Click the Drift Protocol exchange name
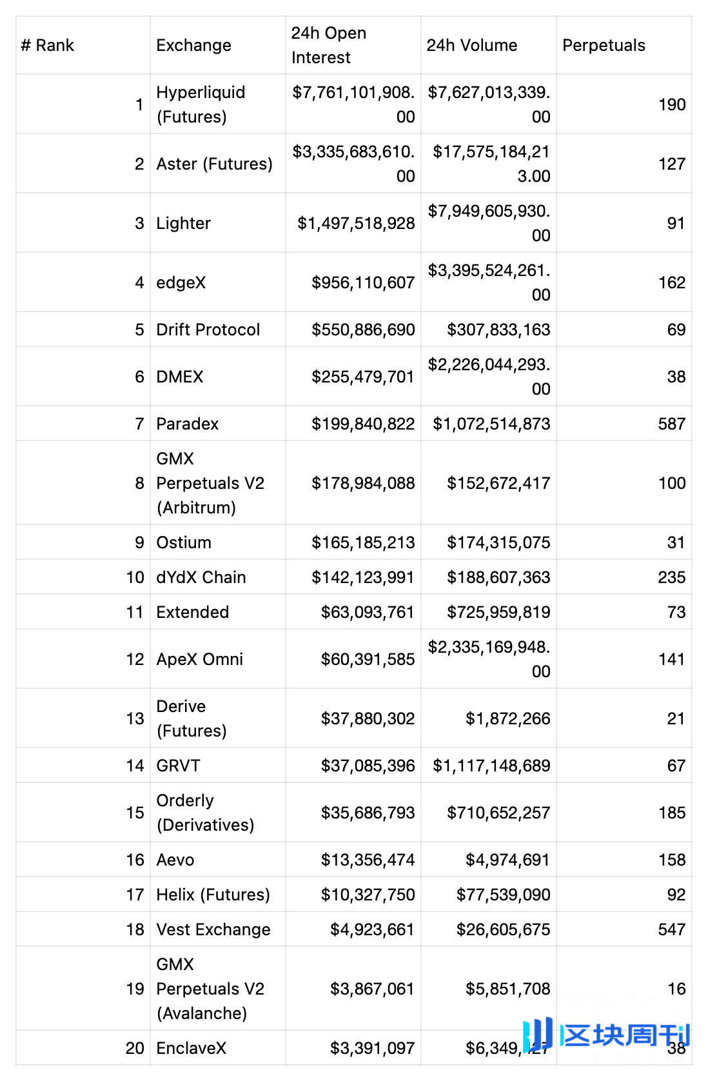Viewport: 708px width, 1081px height. (x=208, y=330)
